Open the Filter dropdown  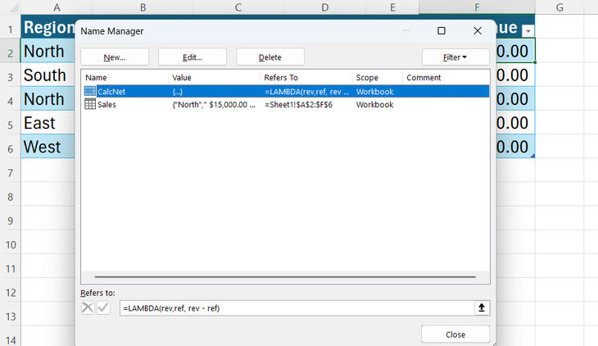pos(455,57)
